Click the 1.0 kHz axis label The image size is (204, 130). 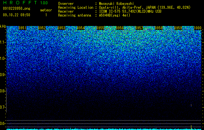tap(3, 58)
